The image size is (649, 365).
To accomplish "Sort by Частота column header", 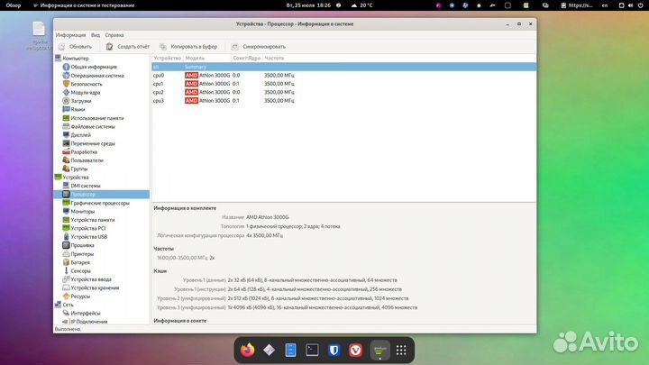I will pyautogui.click(x=274, y=59).
